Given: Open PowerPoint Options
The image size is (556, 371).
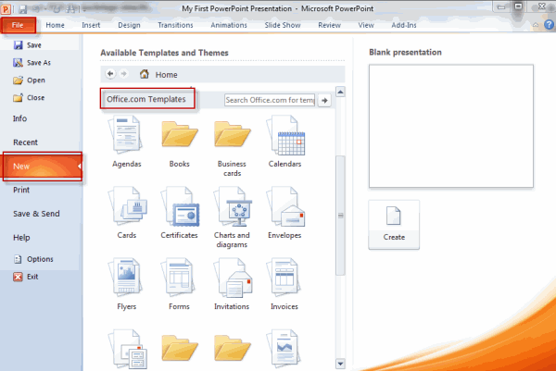Looking at the screenshot, I should (33, 259).
